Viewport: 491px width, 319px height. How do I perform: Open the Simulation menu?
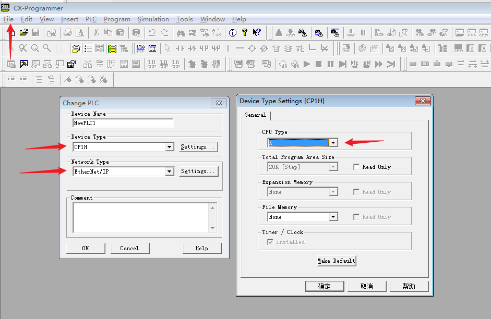point(153,19)
